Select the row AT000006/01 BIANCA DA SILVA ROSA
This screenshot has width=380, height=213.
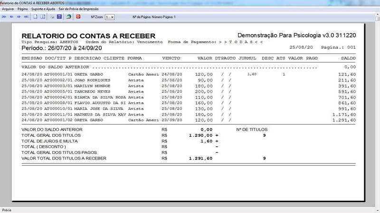click(189, 98)
